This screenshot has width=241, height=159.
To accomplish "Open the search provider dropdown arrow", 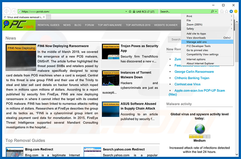I will (216, 12).
